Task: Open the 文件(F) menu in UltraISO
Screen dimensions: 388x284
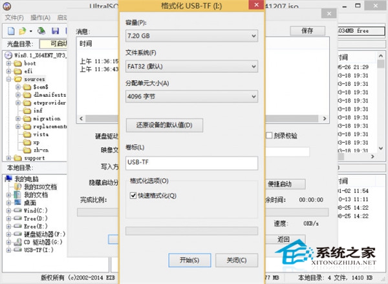Action: pyautogui.click(x=14, y=17)
